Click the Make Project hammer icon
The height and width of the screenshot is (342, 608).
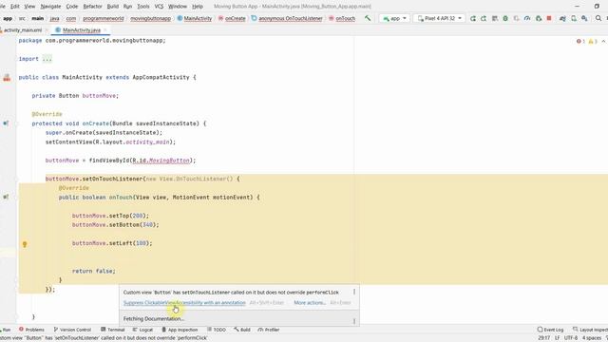(368, 18)
